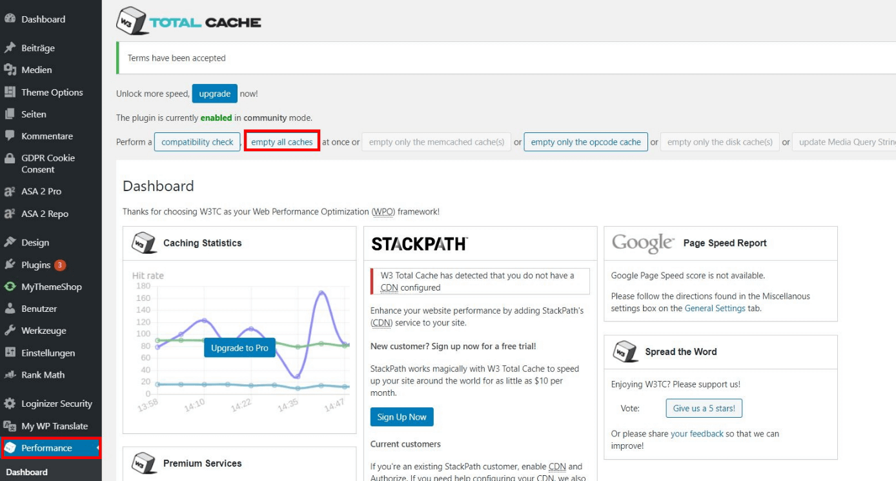Collapse the Performance menu arrow

98,447
